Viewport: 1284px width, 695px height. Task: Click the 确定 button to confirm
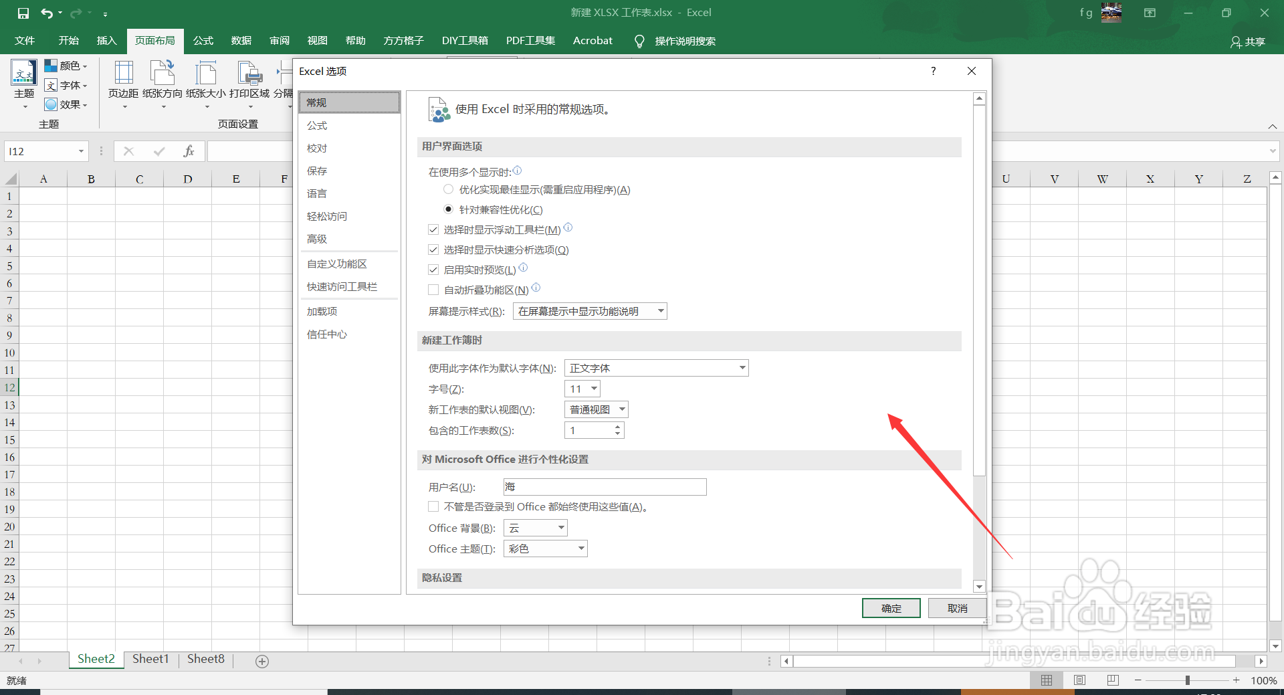(x=891, y=607)
